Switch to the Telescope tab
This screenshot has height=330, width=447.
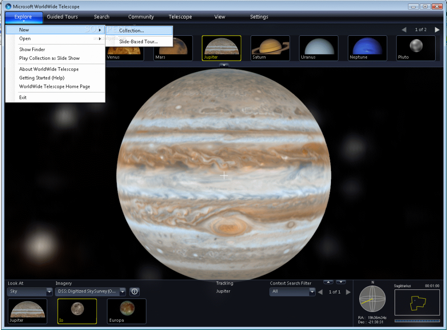coord(180,17)
